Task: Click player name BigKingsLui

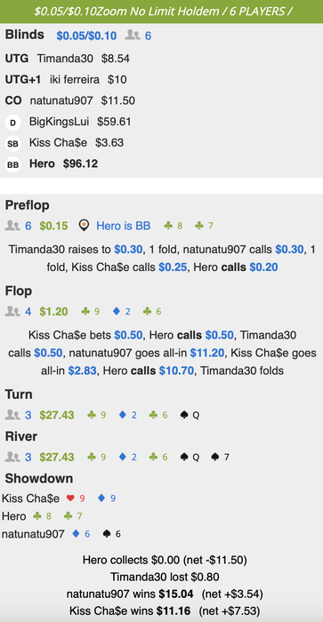Action: pos(60,122)
